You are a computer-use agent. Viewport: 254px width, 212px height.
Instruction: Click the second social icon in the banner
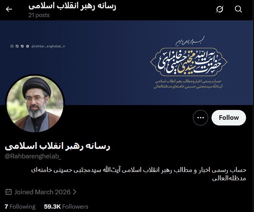17,46
